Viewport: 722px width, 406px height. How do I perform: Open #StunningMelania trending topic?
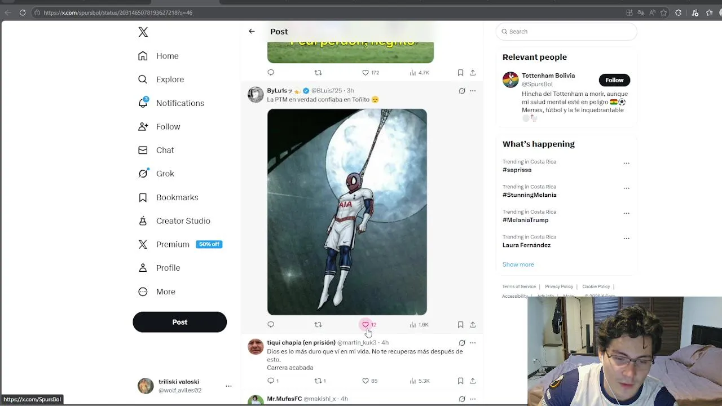click(529, 195)
